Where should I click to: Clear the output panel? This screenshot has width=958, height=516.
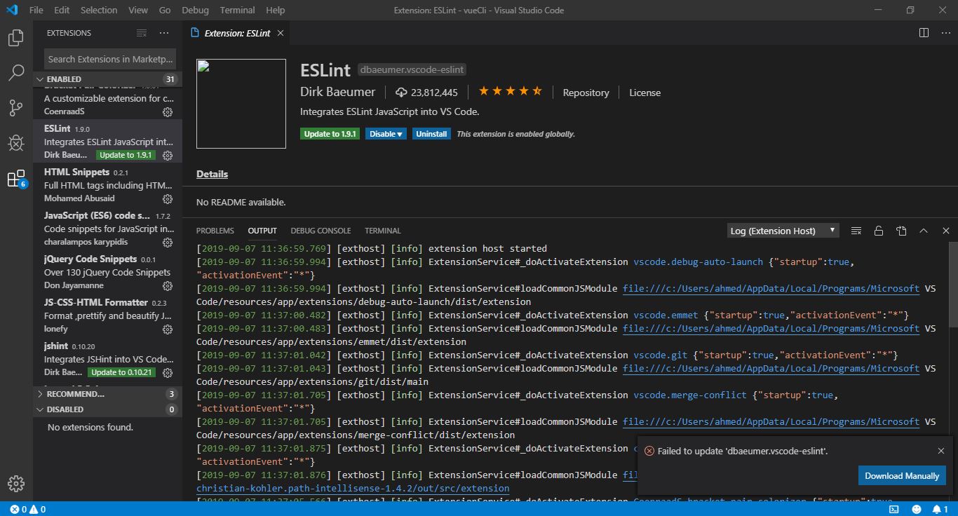click(856, 231)
